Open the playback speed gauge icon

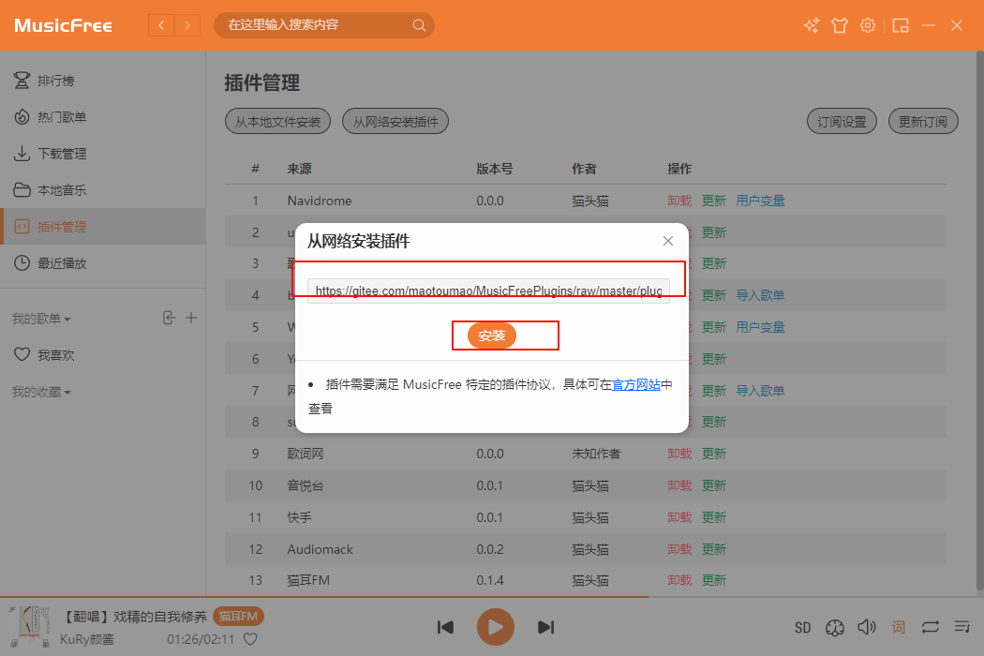(x=835, y=627)
